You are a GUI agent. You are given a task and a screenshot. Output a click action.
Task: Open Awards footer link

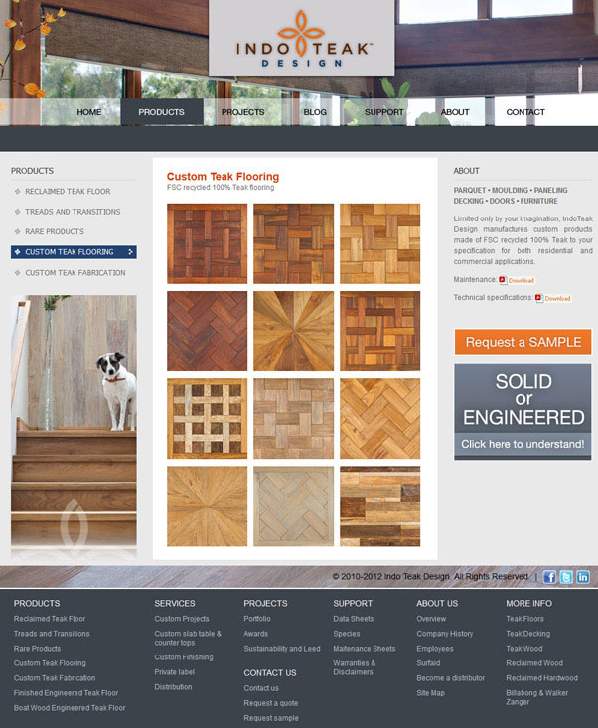(256, 634)
